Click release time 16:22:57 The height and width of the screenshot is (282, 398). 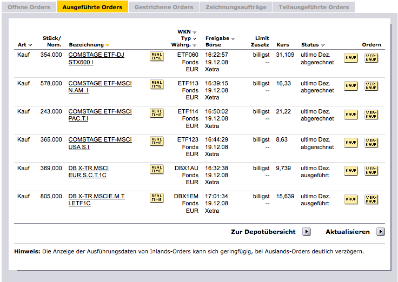coord(216,55)
